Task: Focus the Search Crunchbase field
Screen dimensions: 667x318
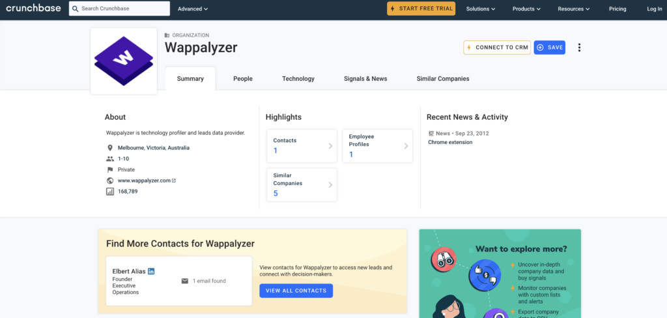Action: coord(120,8)
